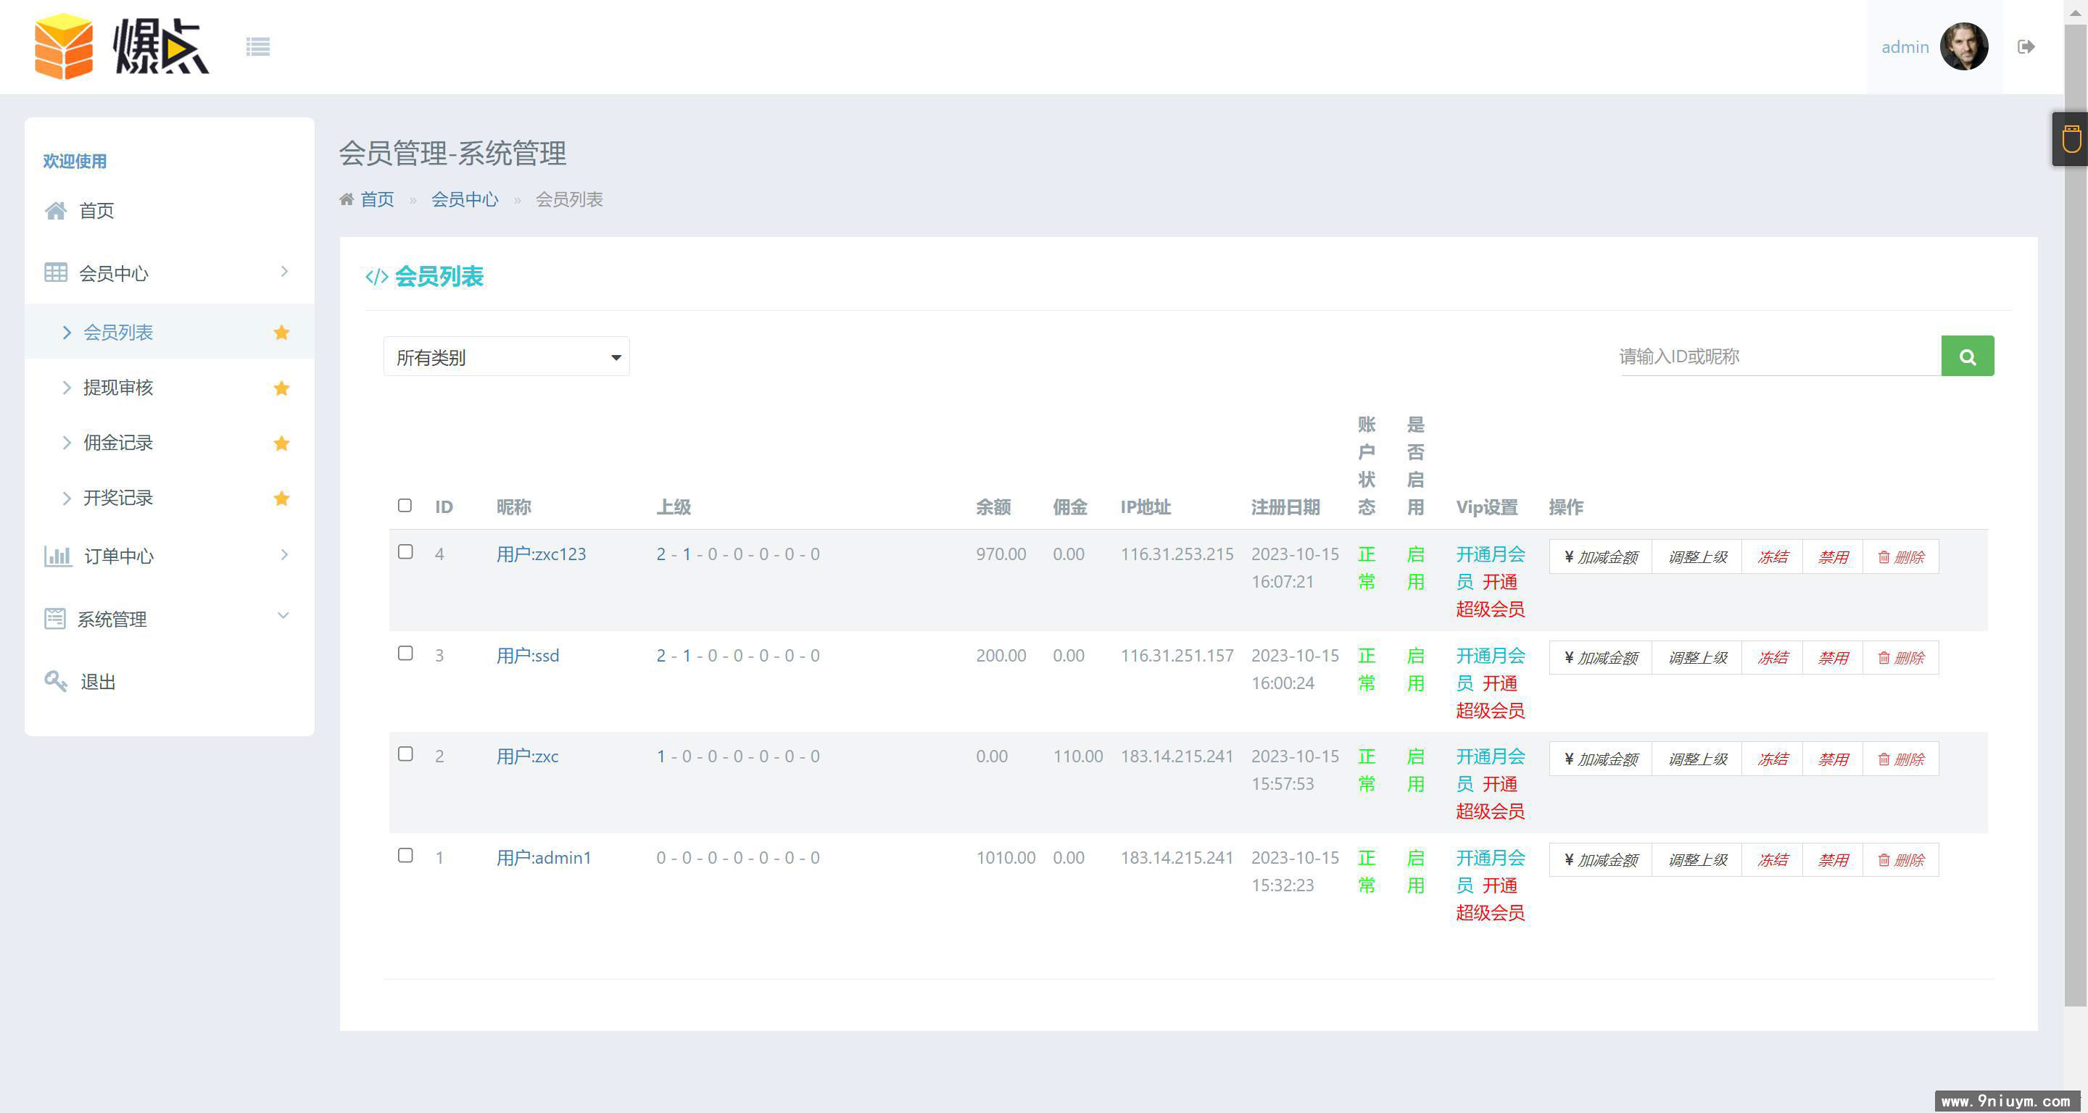Viewport: 2088px width, 1113px height.
Task: Click the code icon before 会员列表 heading
Action: pyautogui.click(x=377, y=277)
